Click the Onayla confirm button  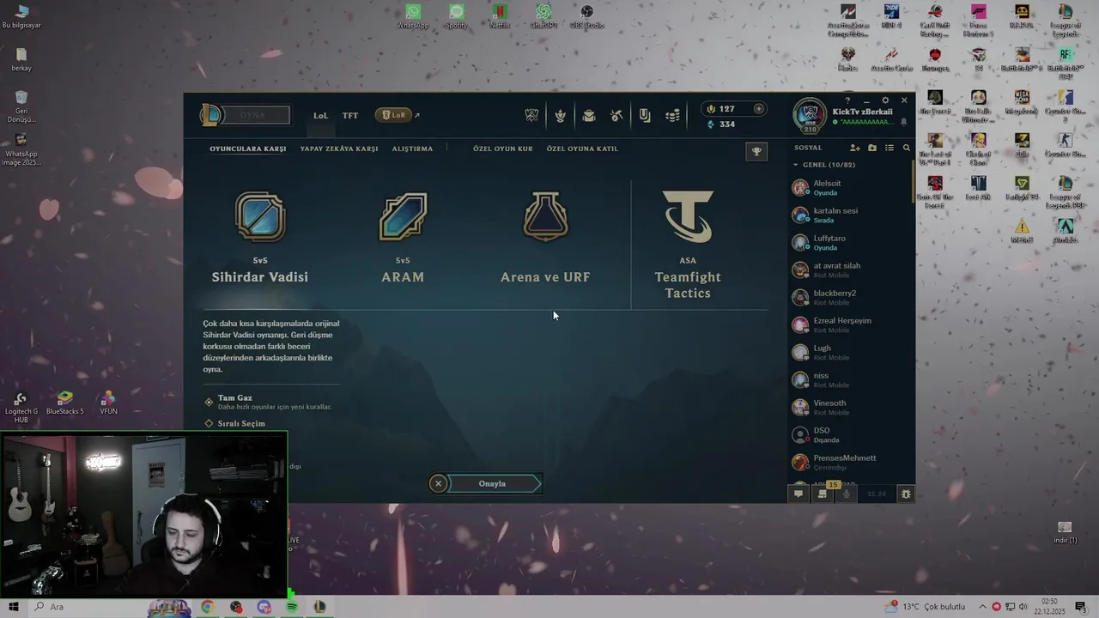click(493, 483)
